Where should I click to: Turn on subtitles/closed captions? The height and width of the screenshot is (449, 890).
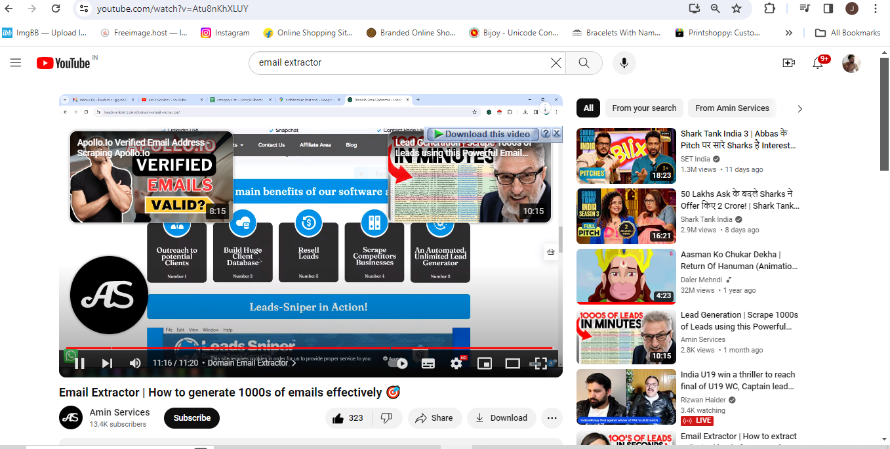click(x=428, y=363)
